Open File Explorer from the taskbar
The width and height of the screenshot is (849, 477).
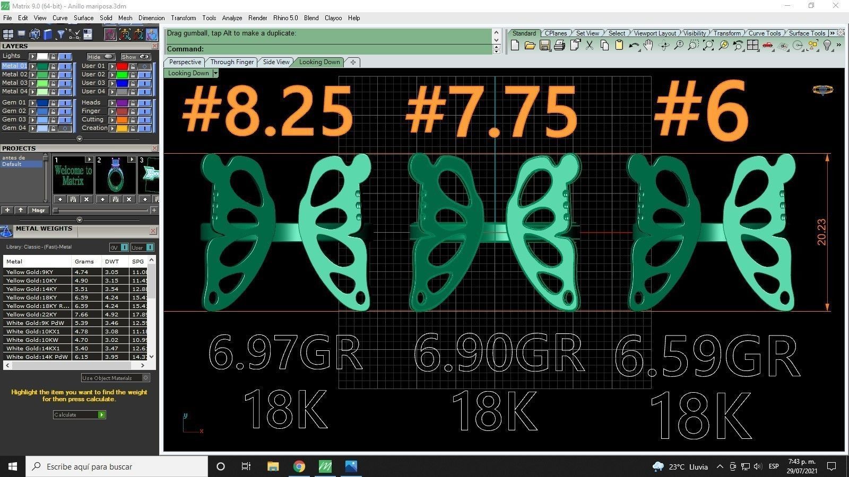coord(273,466)
